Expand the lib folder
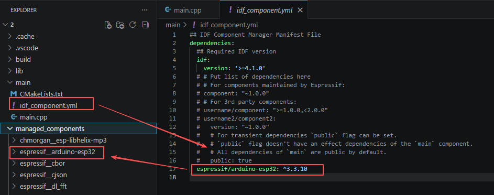The width and height of the screenshot is (494, 195). 10,71
